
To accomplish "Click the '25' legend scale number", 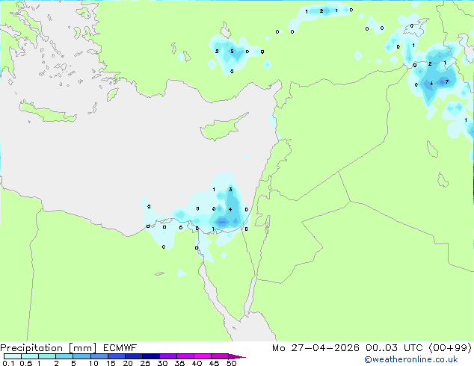I will (x=145, y=363).
